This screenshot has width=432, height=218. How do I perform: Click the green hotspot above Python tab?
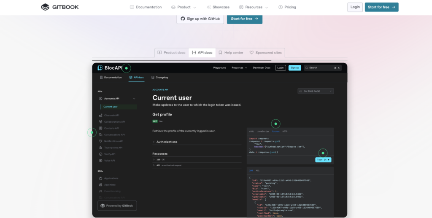click(x=275, y=124)
